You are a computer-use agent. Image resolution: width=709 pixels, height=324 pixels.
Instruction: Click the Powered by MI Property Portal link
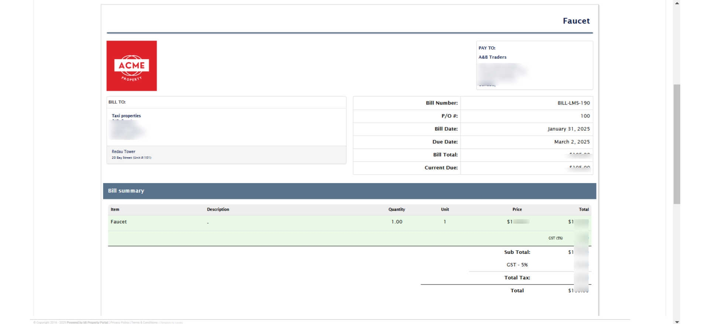pyautogui.click(x=88, y=323)
